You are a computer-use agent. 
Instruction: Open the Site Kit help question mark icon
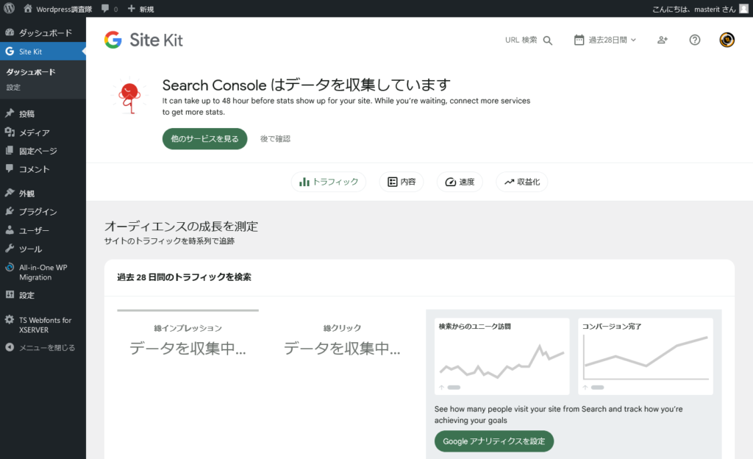coord(695,40)
